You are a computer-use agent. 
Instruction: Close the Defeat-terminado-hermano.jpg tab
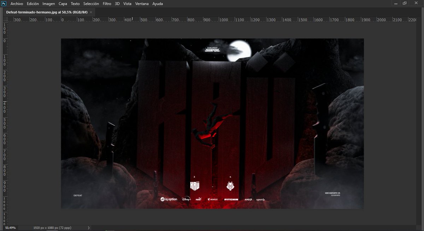(91, 12)
